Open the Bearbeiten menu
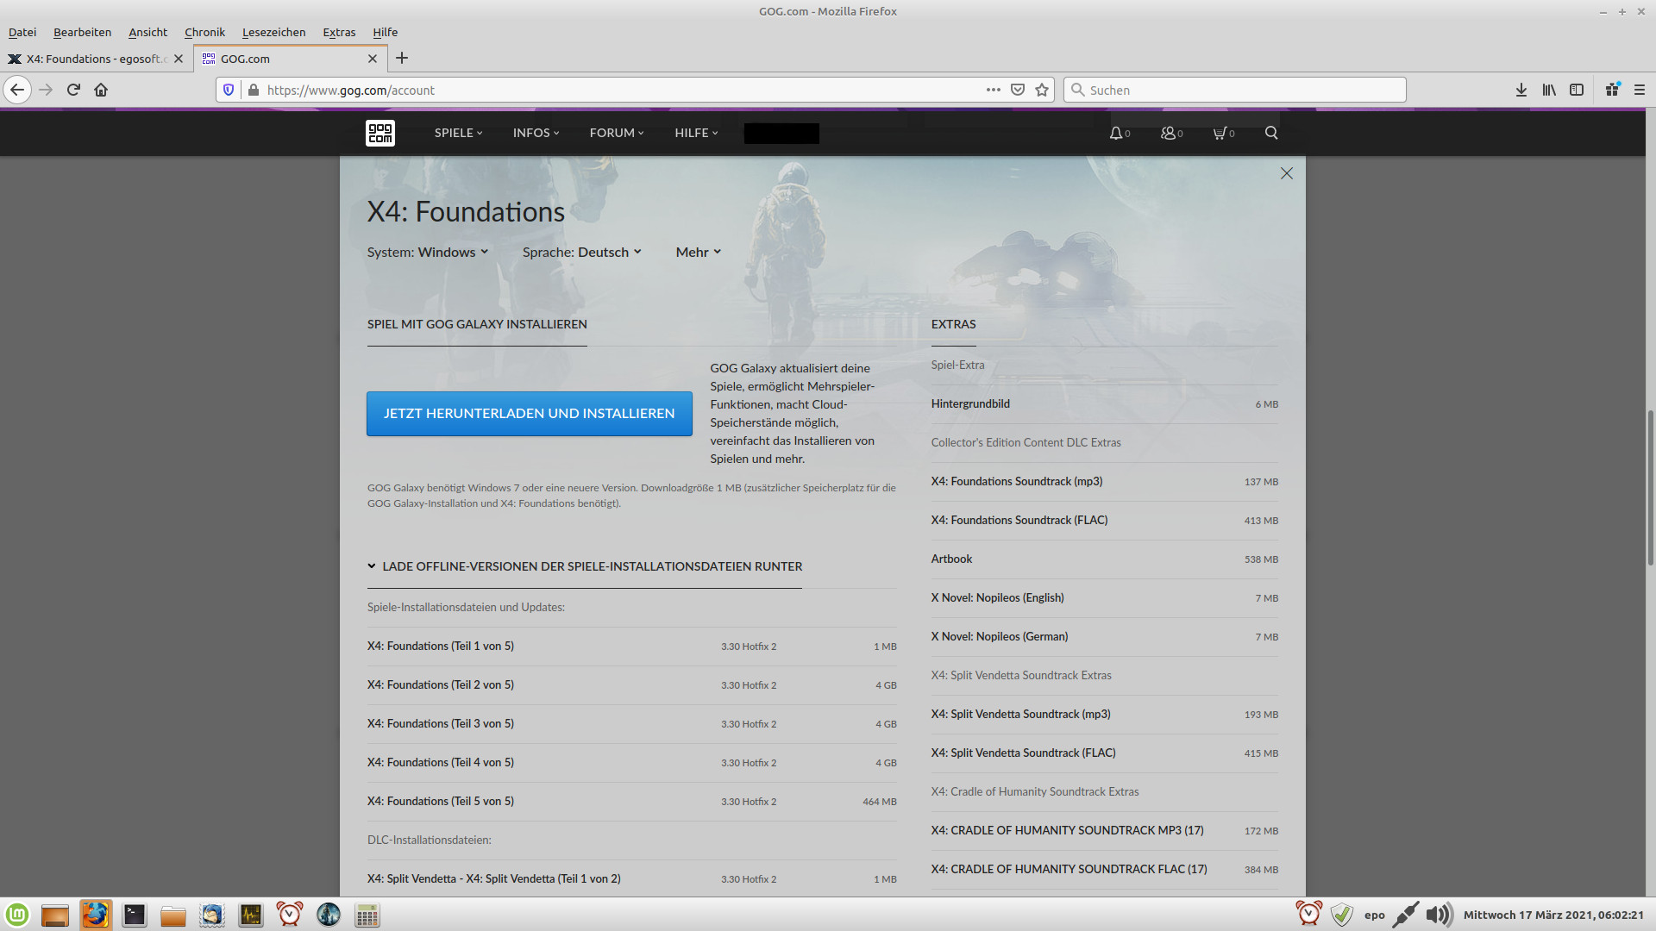 coord(82,32)
